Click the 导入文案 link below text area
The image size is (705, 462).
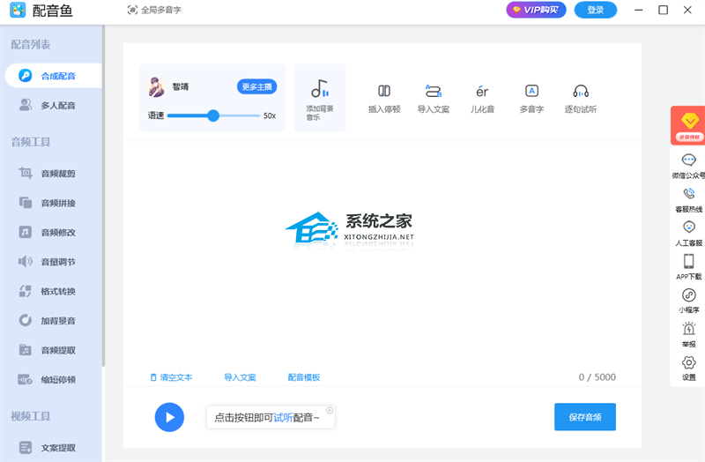coord(240,377)
